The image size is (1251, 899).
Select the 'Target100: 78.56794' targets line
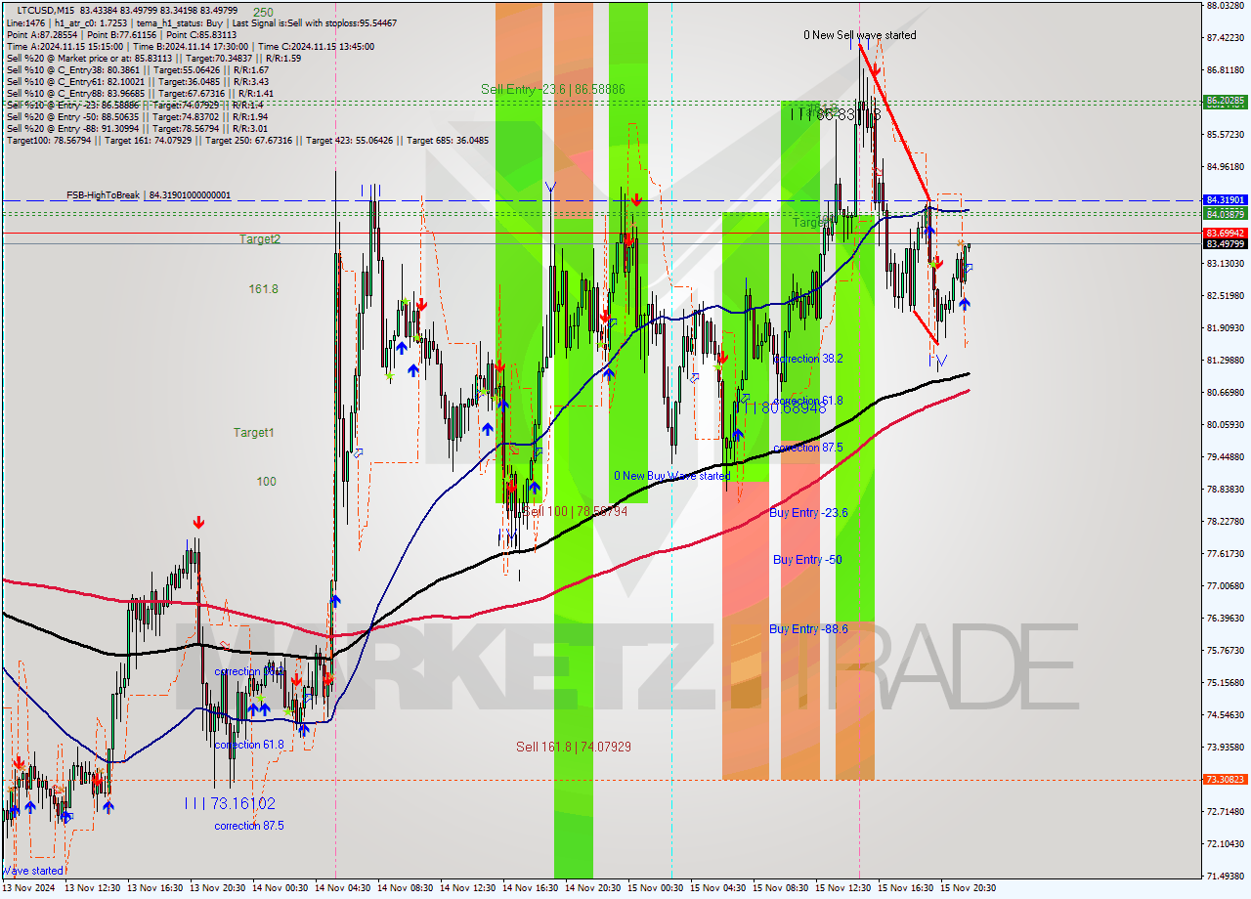[x=247, y=141]
